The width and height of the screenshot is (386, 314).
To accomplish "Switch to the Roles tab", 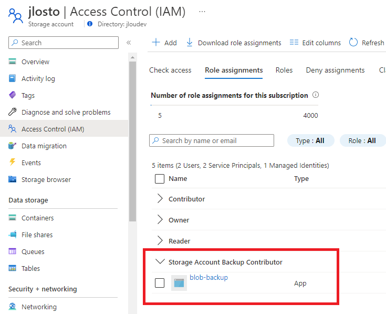I will [284, 70].
